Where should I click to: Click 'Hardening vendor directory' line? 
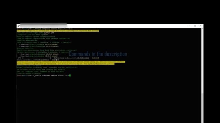pos(47,68)
